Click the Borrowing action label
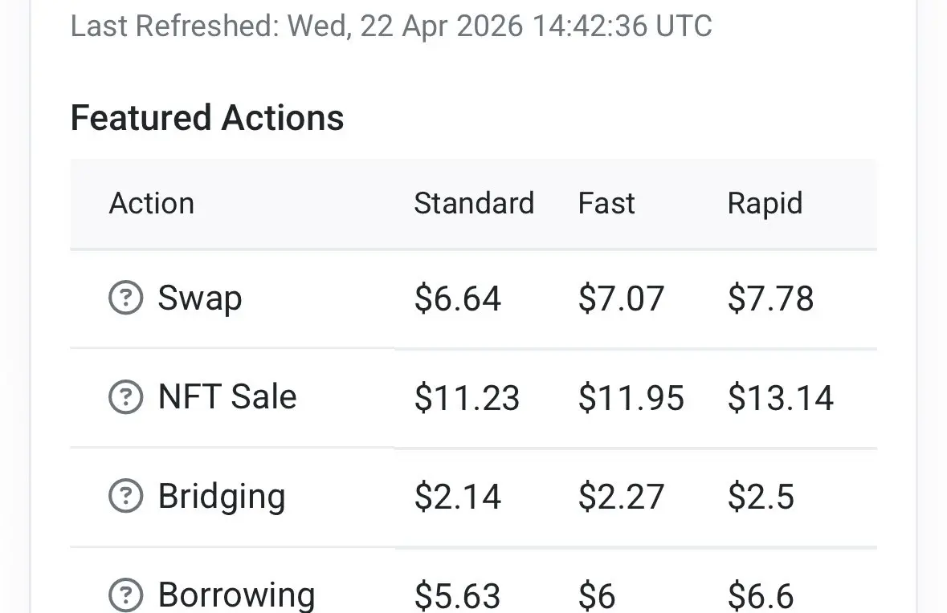Image resolution: width=947 pixels, height=613 pixels. (236, 595)
